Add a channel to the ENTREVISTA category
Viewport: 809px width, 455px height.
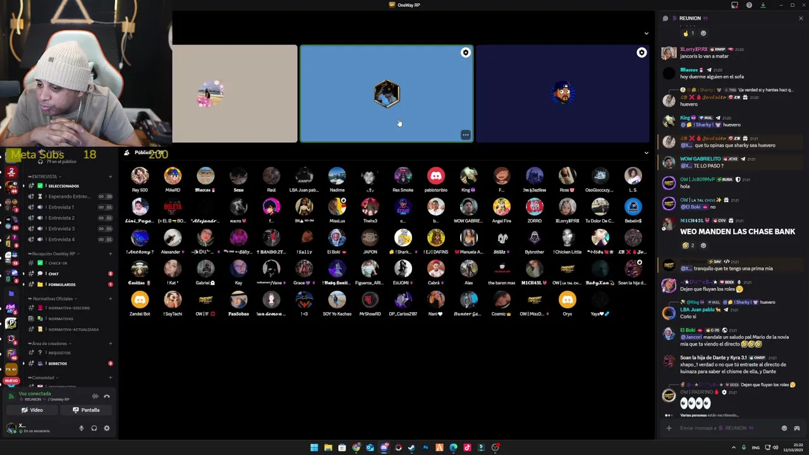coord(111,176)
